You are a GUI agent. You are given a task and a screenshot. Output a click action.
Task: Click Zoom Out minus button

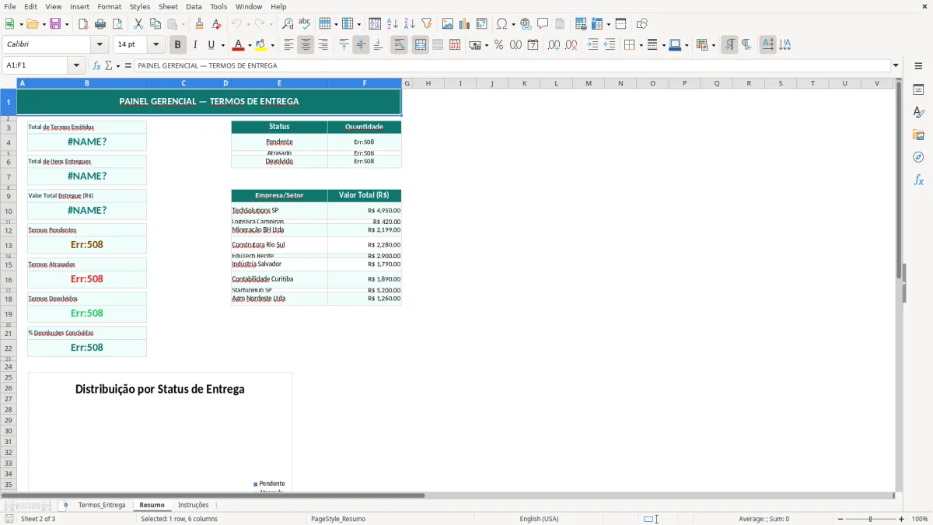[840, 519]
